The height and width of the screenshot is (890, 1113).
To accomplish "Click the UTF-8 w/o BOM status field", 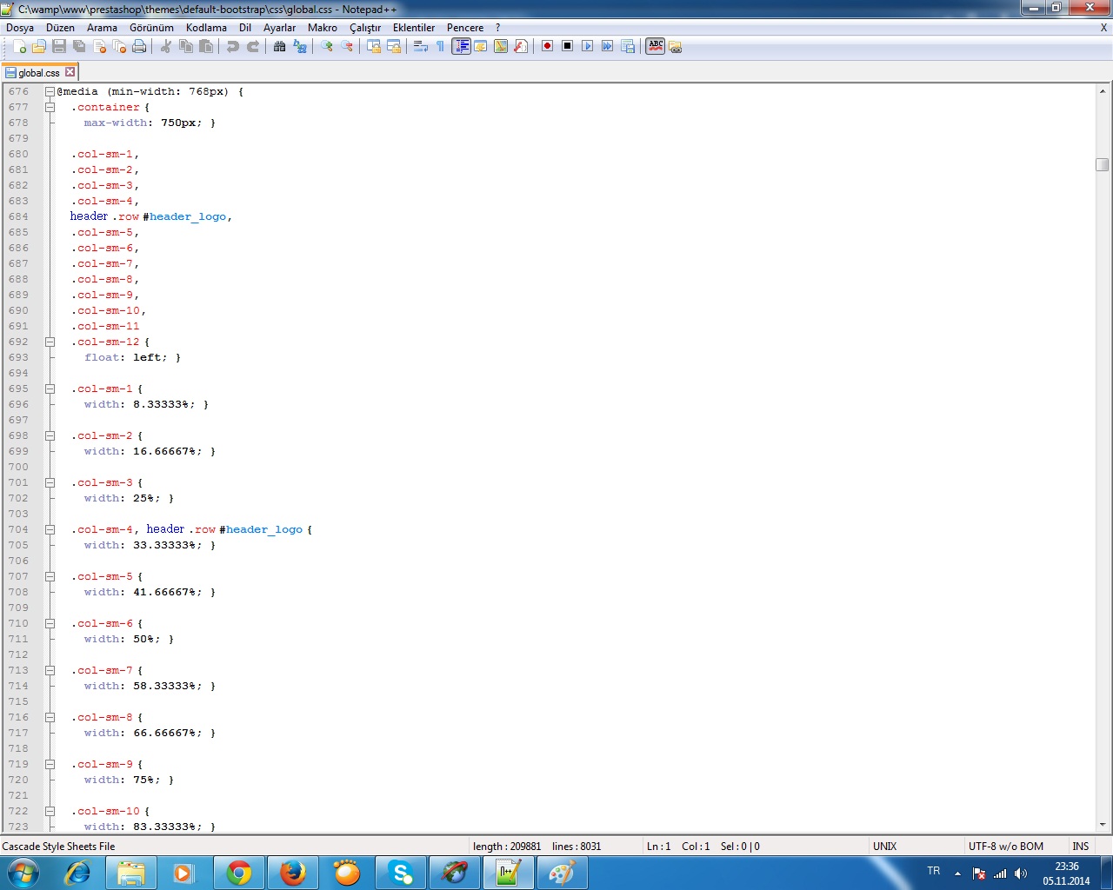I will coord(1005,847).
